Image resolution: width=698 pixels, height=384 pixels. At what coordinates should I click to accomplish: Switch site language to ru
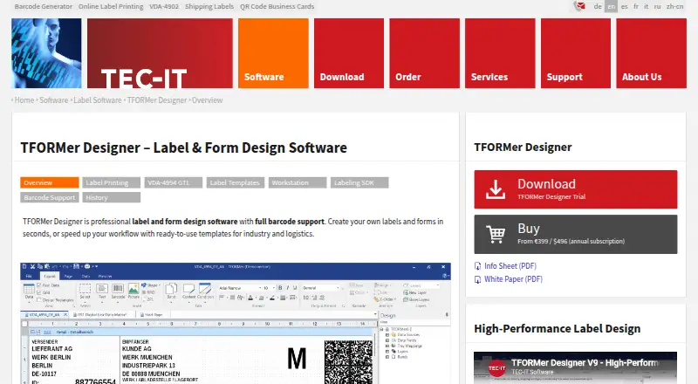657,6
